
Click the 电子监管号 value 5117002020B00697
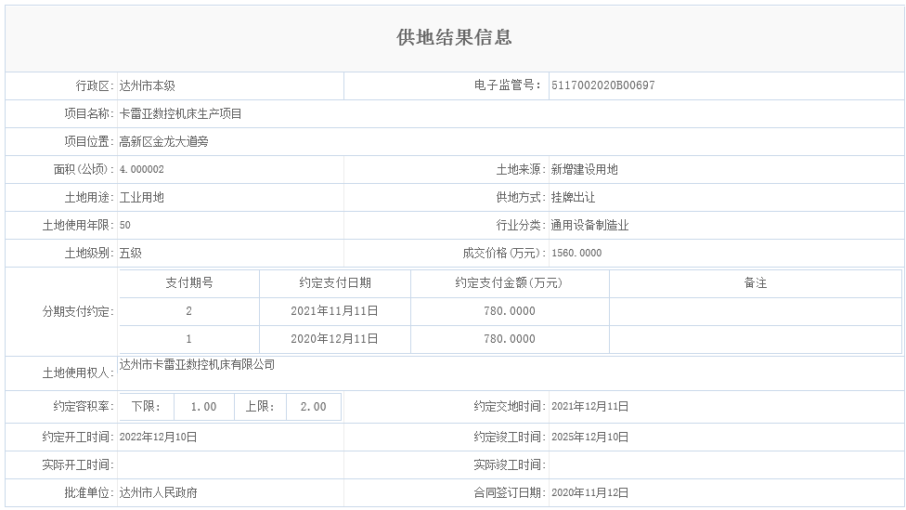click(603, 85)
